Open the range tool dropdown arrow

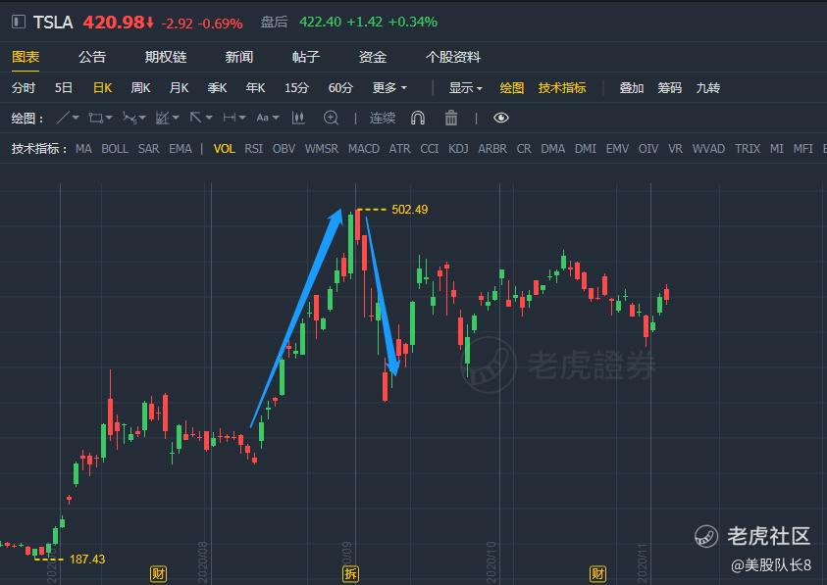click(242, 118)
